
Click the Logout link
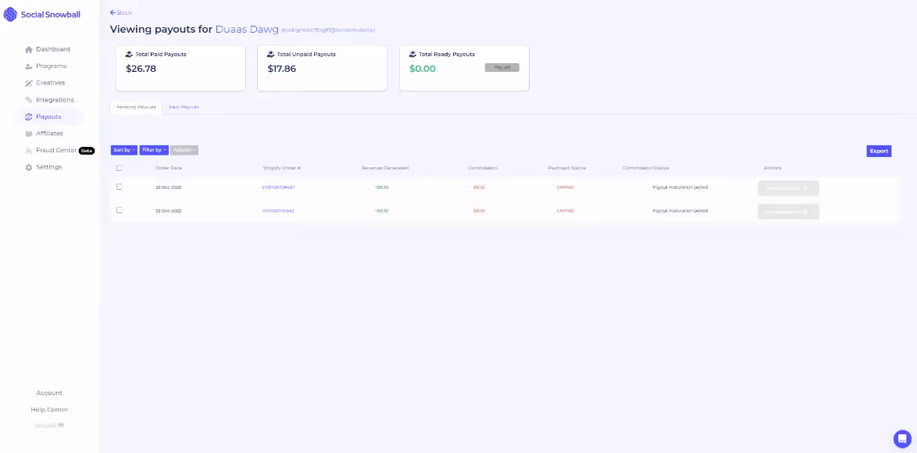coord(49,425)
